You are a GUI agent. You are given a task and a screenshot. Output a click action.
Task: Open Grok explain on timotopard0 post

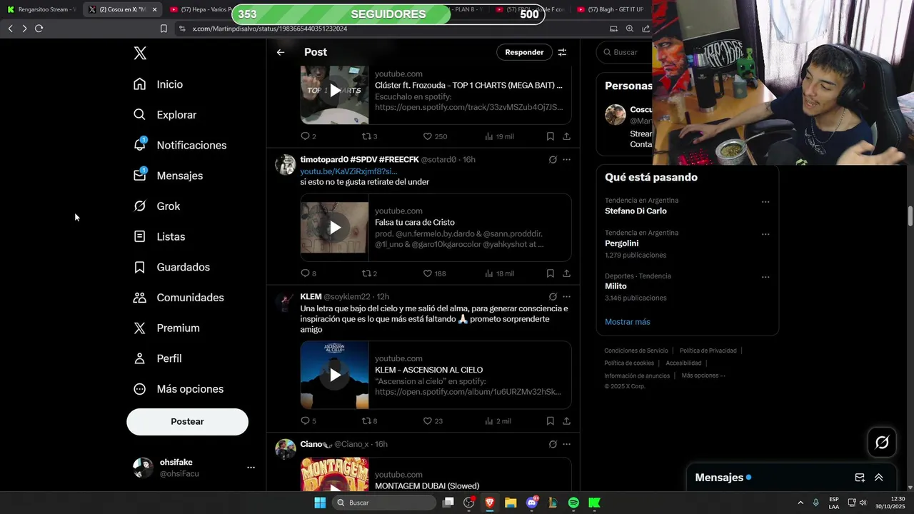pos(553,159)
